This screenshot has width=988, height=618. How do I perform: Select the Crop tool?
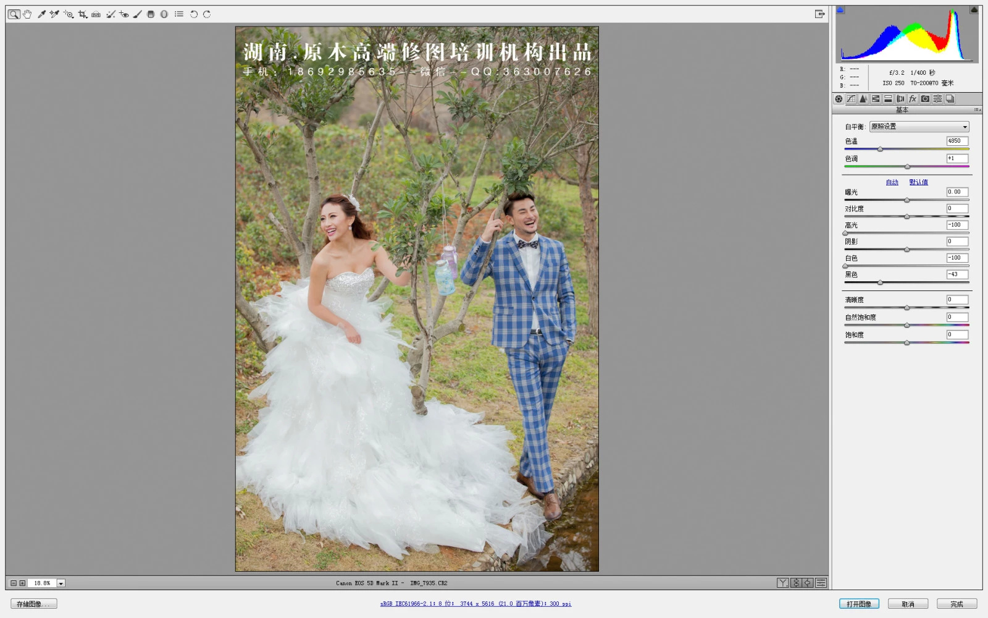coord(82,14)
